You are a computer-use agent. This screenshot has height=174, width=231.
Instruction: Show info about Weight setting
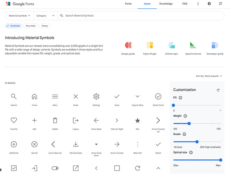tap(185, 116)
